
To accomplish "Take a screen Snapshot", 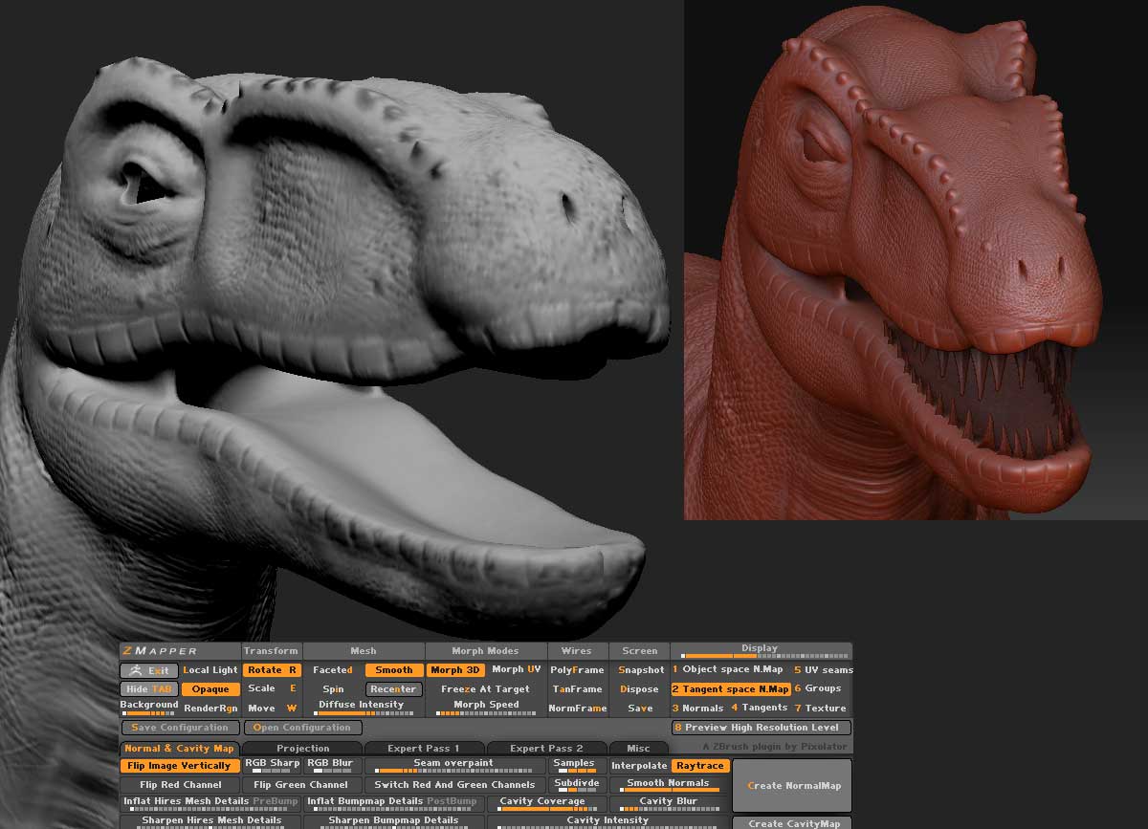I will click(640, 670).
